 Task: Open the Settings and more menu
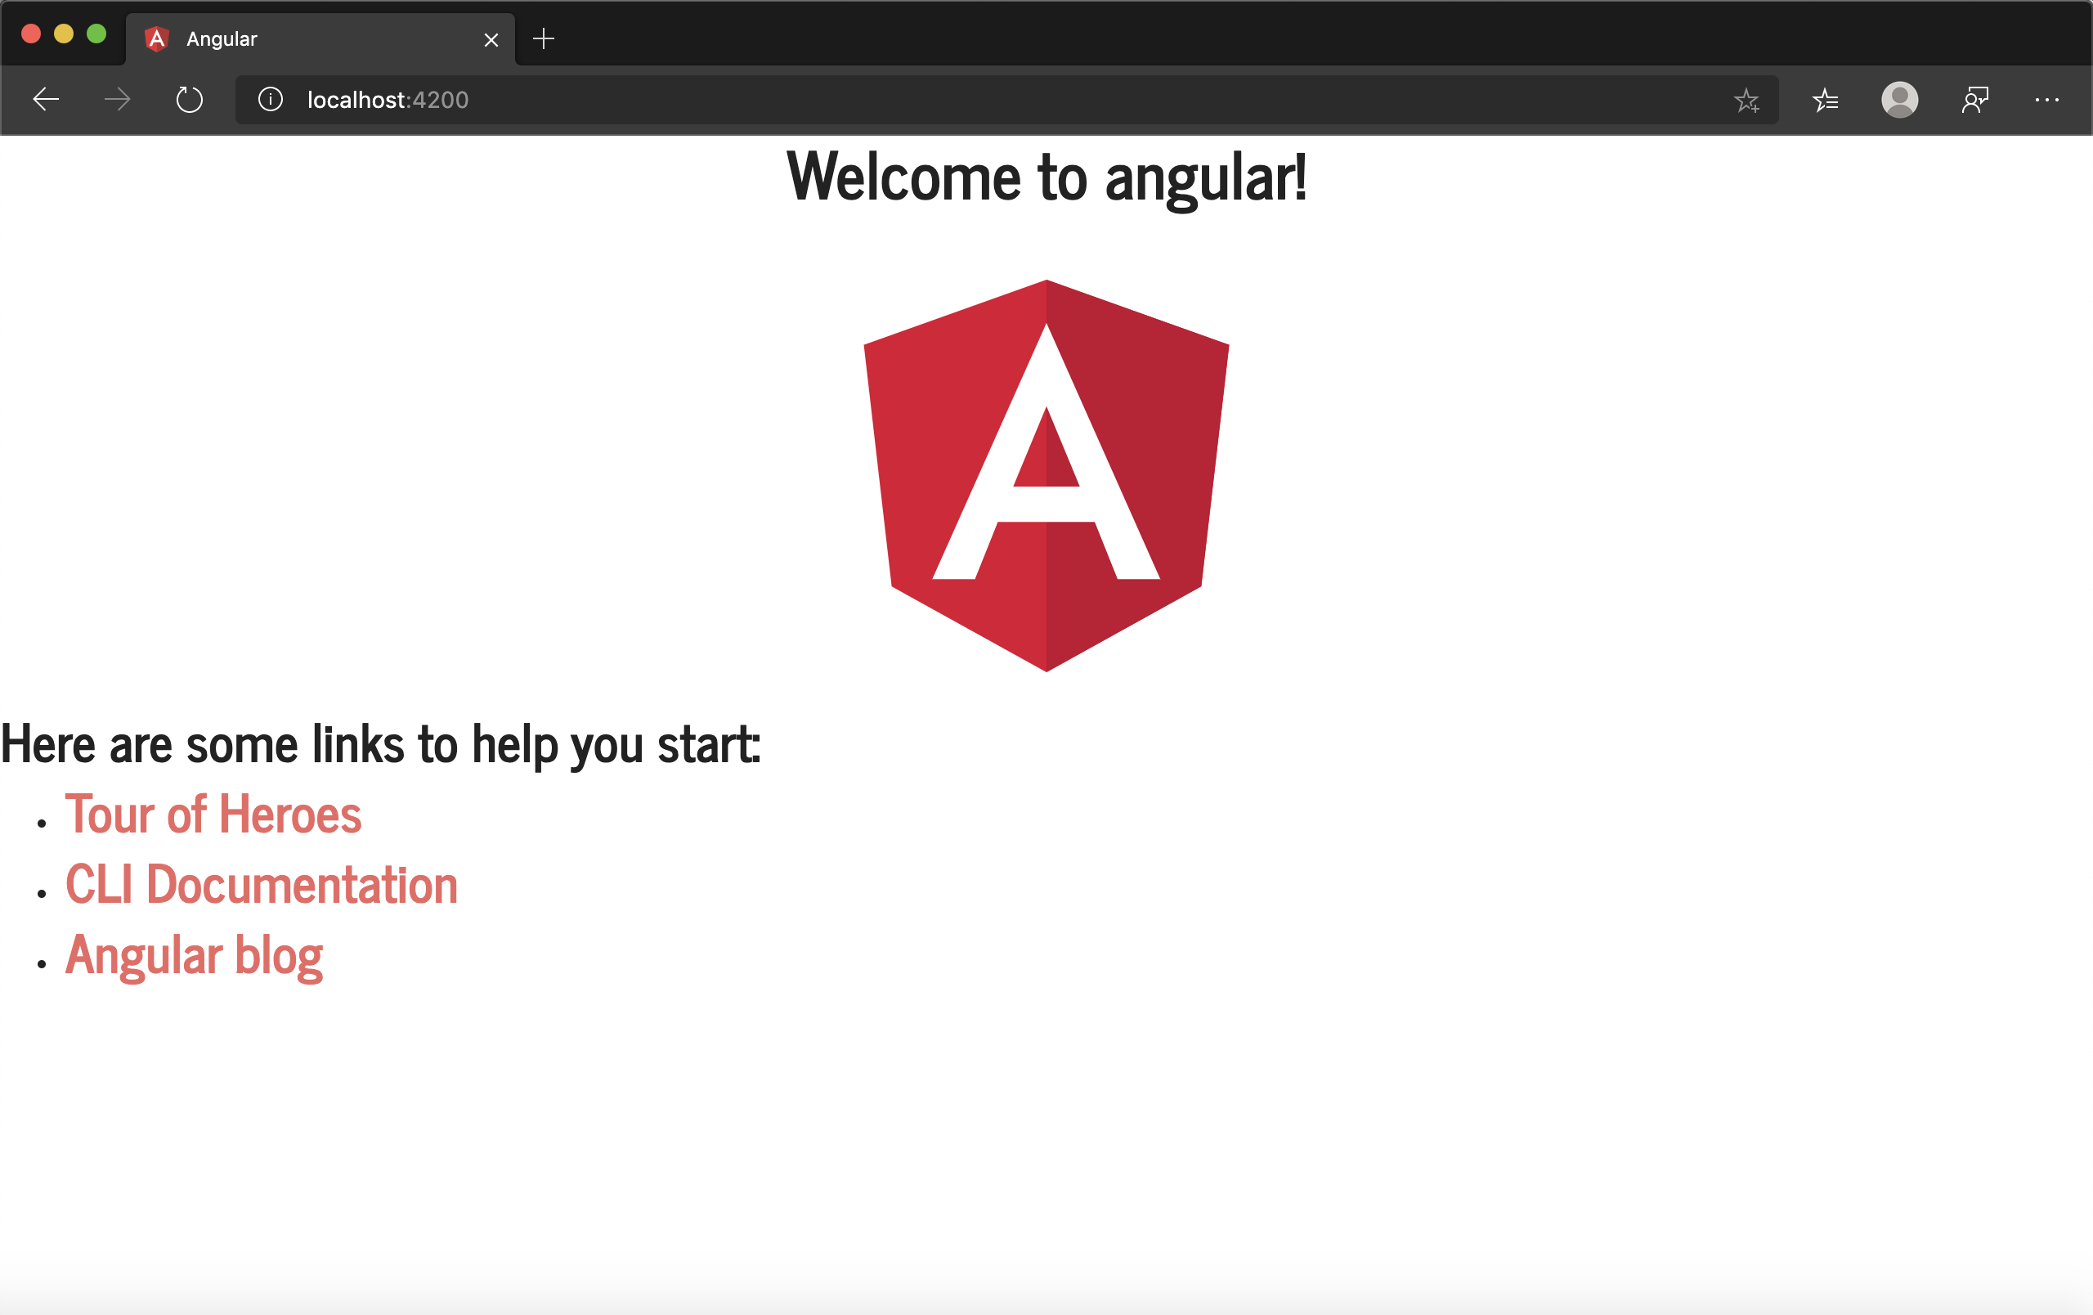(2047, 100)
